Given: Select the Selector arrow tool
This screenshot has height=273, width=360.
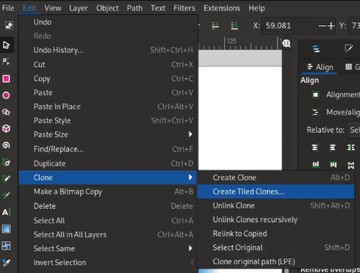Looking at the screenshot, I should [x=6, y=45].
